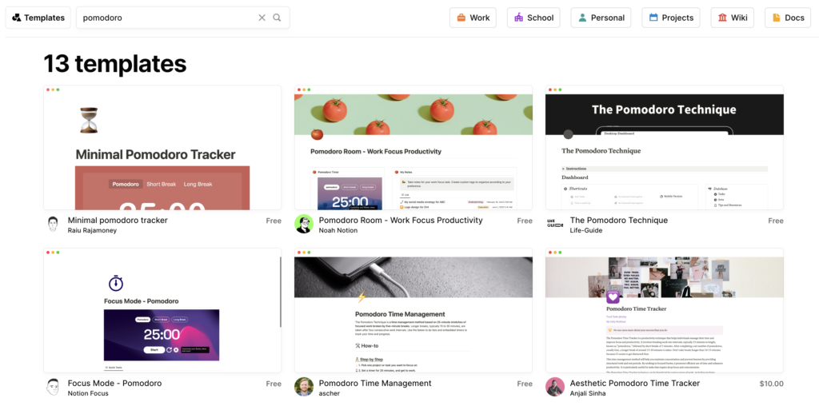
Task: Click the Life-Guide creator logo
Action: coord(555,225)
